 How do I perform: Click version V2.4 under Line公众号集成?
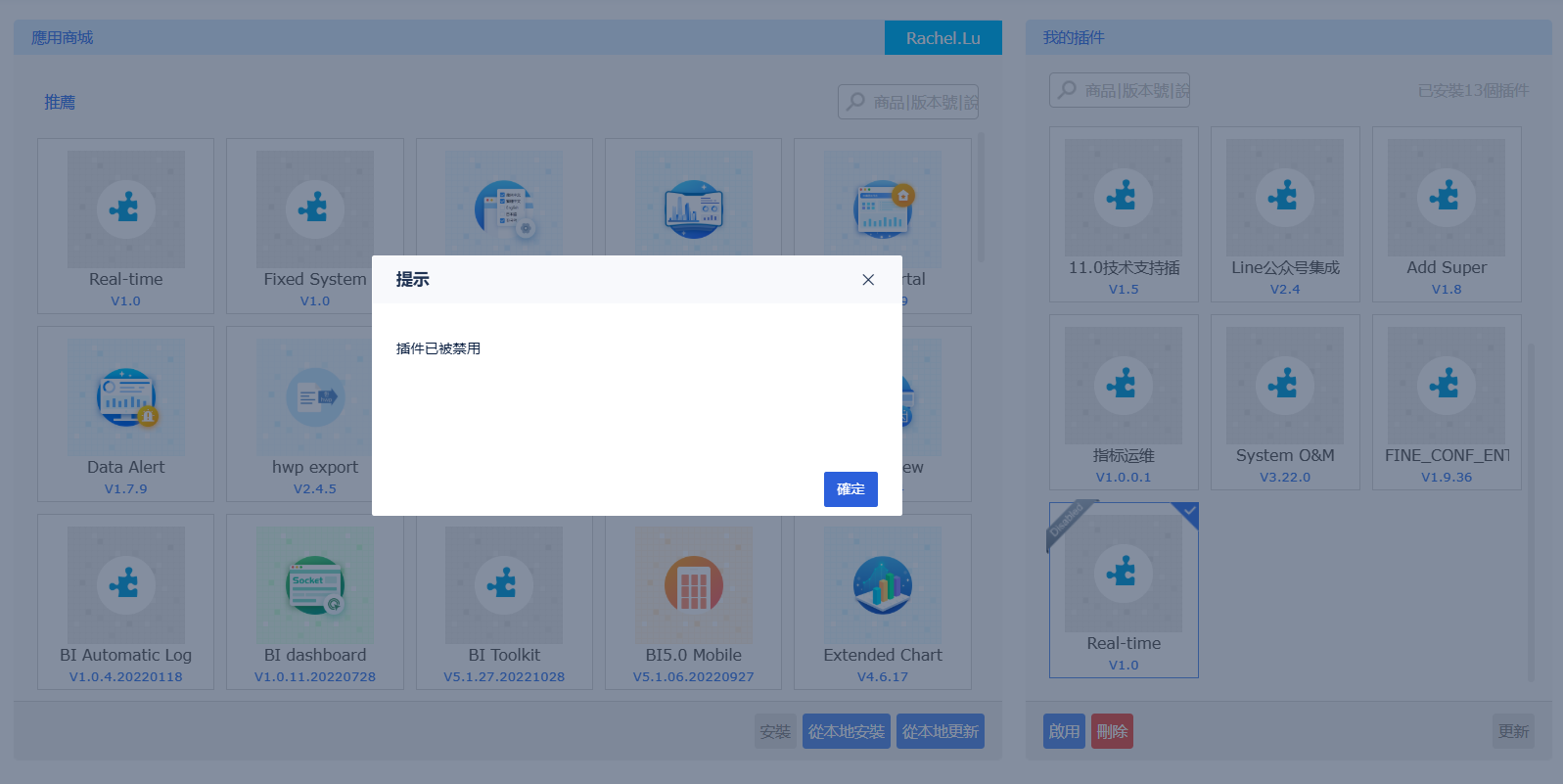coord(1285,289)
